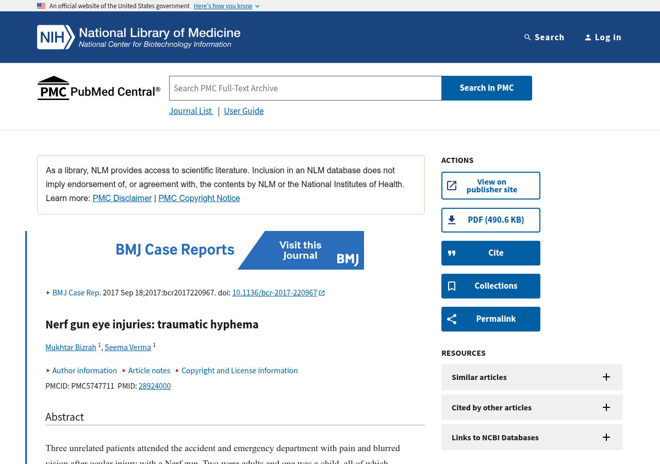This screenshot has width=660, height=464.
Task: Click the Log in text in header
Action: [x=608, y=37]
